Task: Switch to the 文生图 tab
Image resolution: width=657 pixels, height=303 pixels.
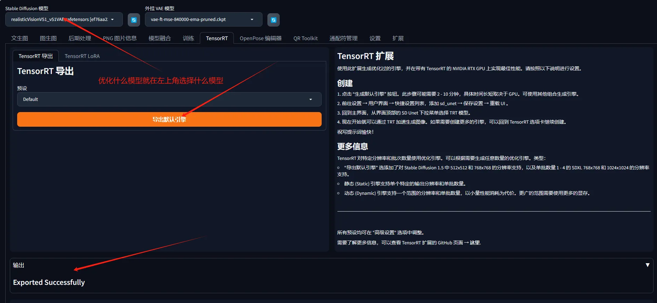Action: [20, 38]
